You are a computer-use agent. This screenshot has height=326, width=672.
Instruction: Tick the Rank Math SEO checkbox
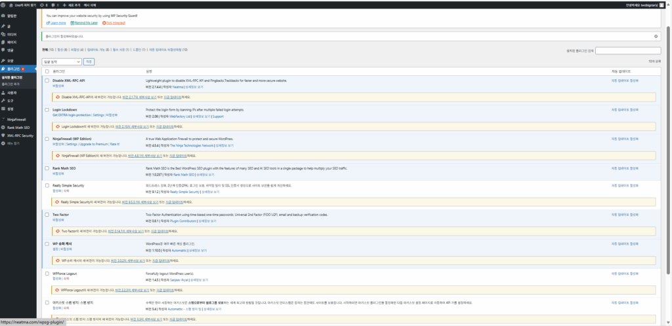point(47,168)
